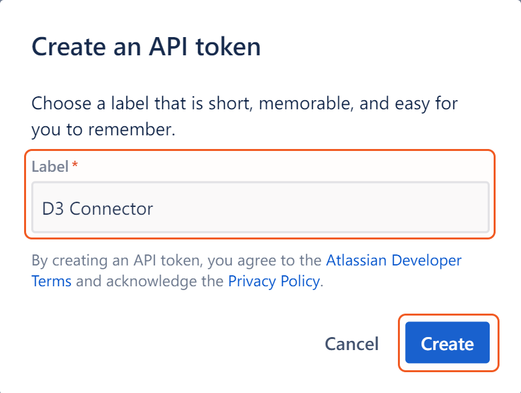Dismiss the dialog using Cancel
The height and width of the screenshot is (393, 521).
click(x=351, y=344)
